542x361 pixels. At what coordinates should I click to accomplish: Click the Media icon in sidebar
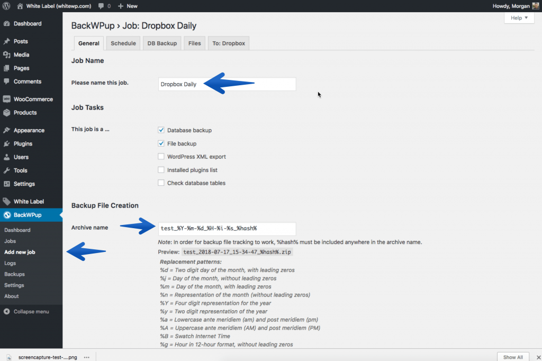(6, 55)
